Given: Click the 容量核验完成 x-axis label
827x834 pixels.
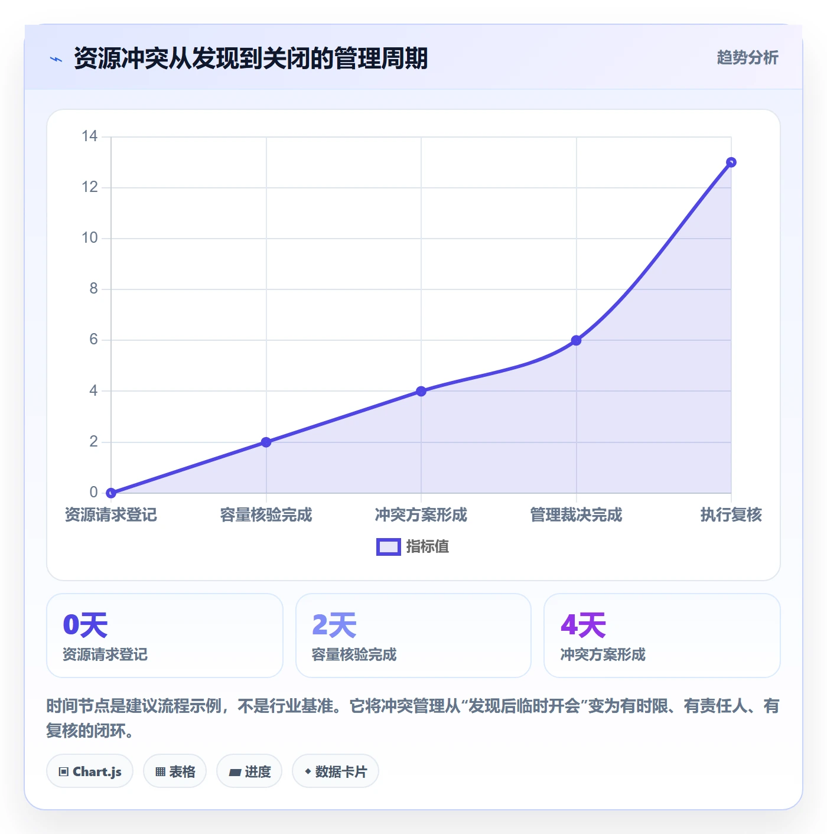Looking at the screenshot, I should pyautogui.click(x=266, y=514).
